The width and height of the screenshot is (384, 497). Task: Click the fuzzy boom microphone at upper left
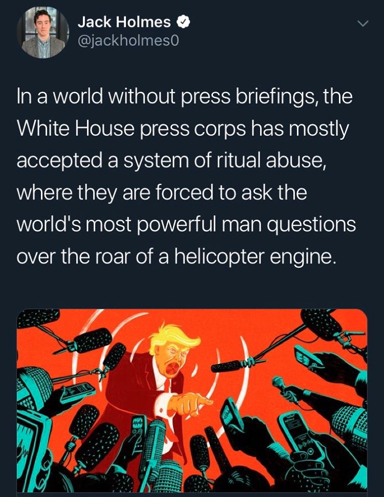[92, 341]
